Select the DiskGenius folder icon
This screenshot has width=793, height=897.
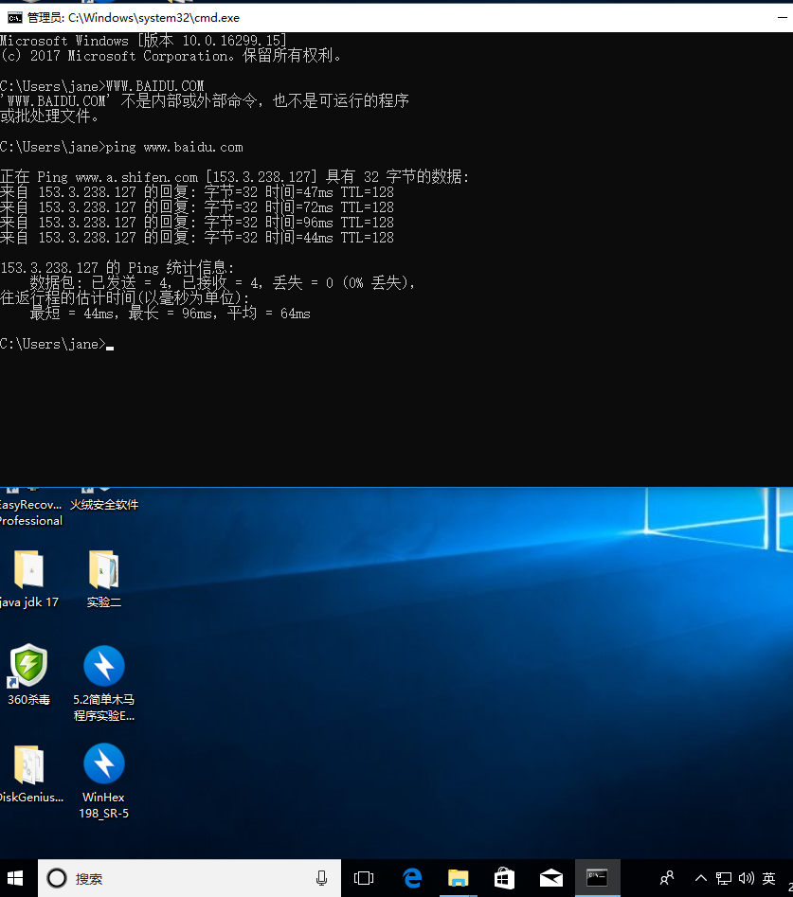28,764
